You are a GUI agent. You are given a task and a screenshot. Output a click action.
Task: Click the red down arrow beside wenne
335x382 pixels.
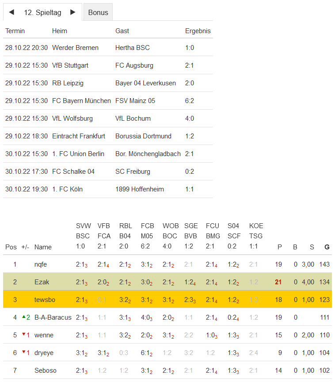pyautogui.click(x=23, y=335)
